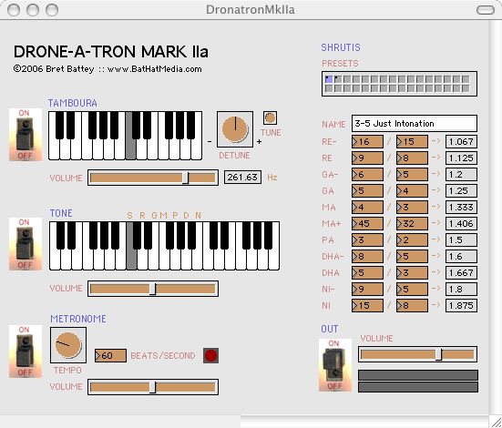Screen dimensions: 502x428
Task: Adjust the Tamboura volume slider
Action: (153, 178)
